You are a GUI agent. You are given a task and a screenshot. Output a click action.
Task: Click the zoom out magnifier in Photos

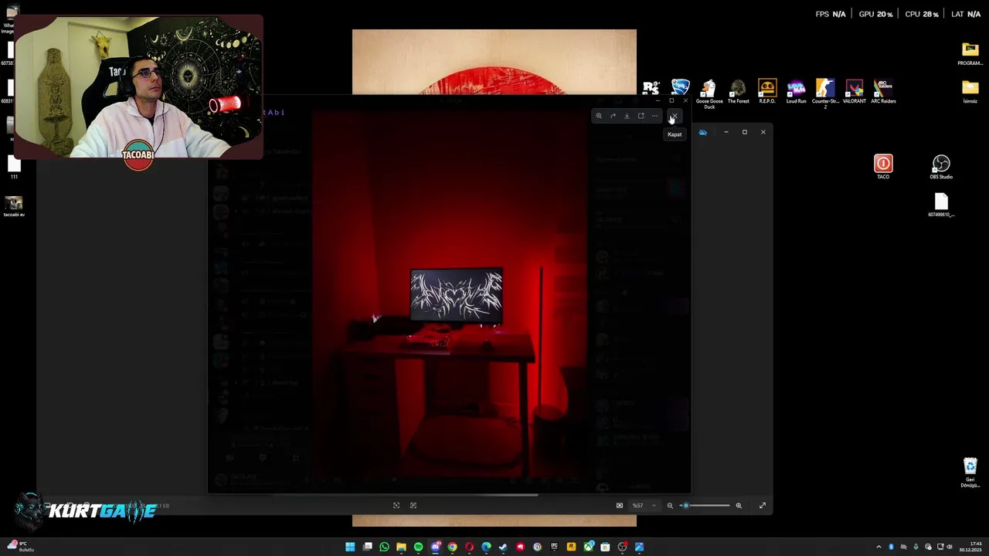[x=670, y=505]
